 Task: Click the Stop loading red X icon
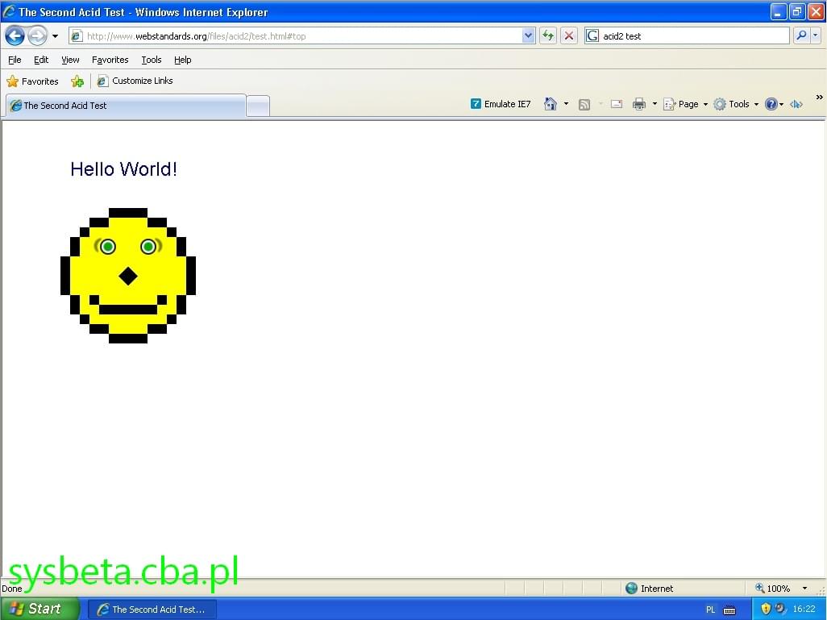pyautogui.click(x=568, y=36)
